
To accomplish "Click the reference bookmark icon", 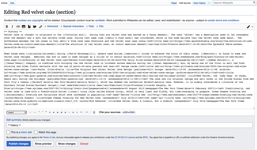I will pyautogui.click(x=29, y=26).
